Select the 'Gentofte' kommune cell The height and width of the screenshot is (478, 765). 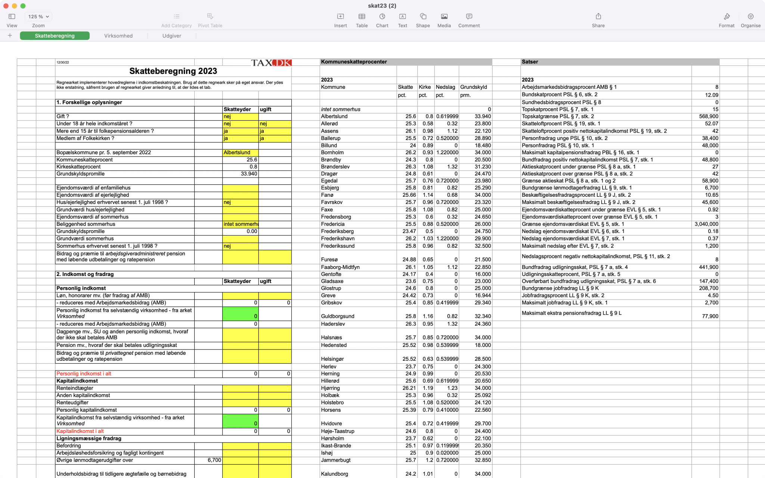tap(358, 274)
